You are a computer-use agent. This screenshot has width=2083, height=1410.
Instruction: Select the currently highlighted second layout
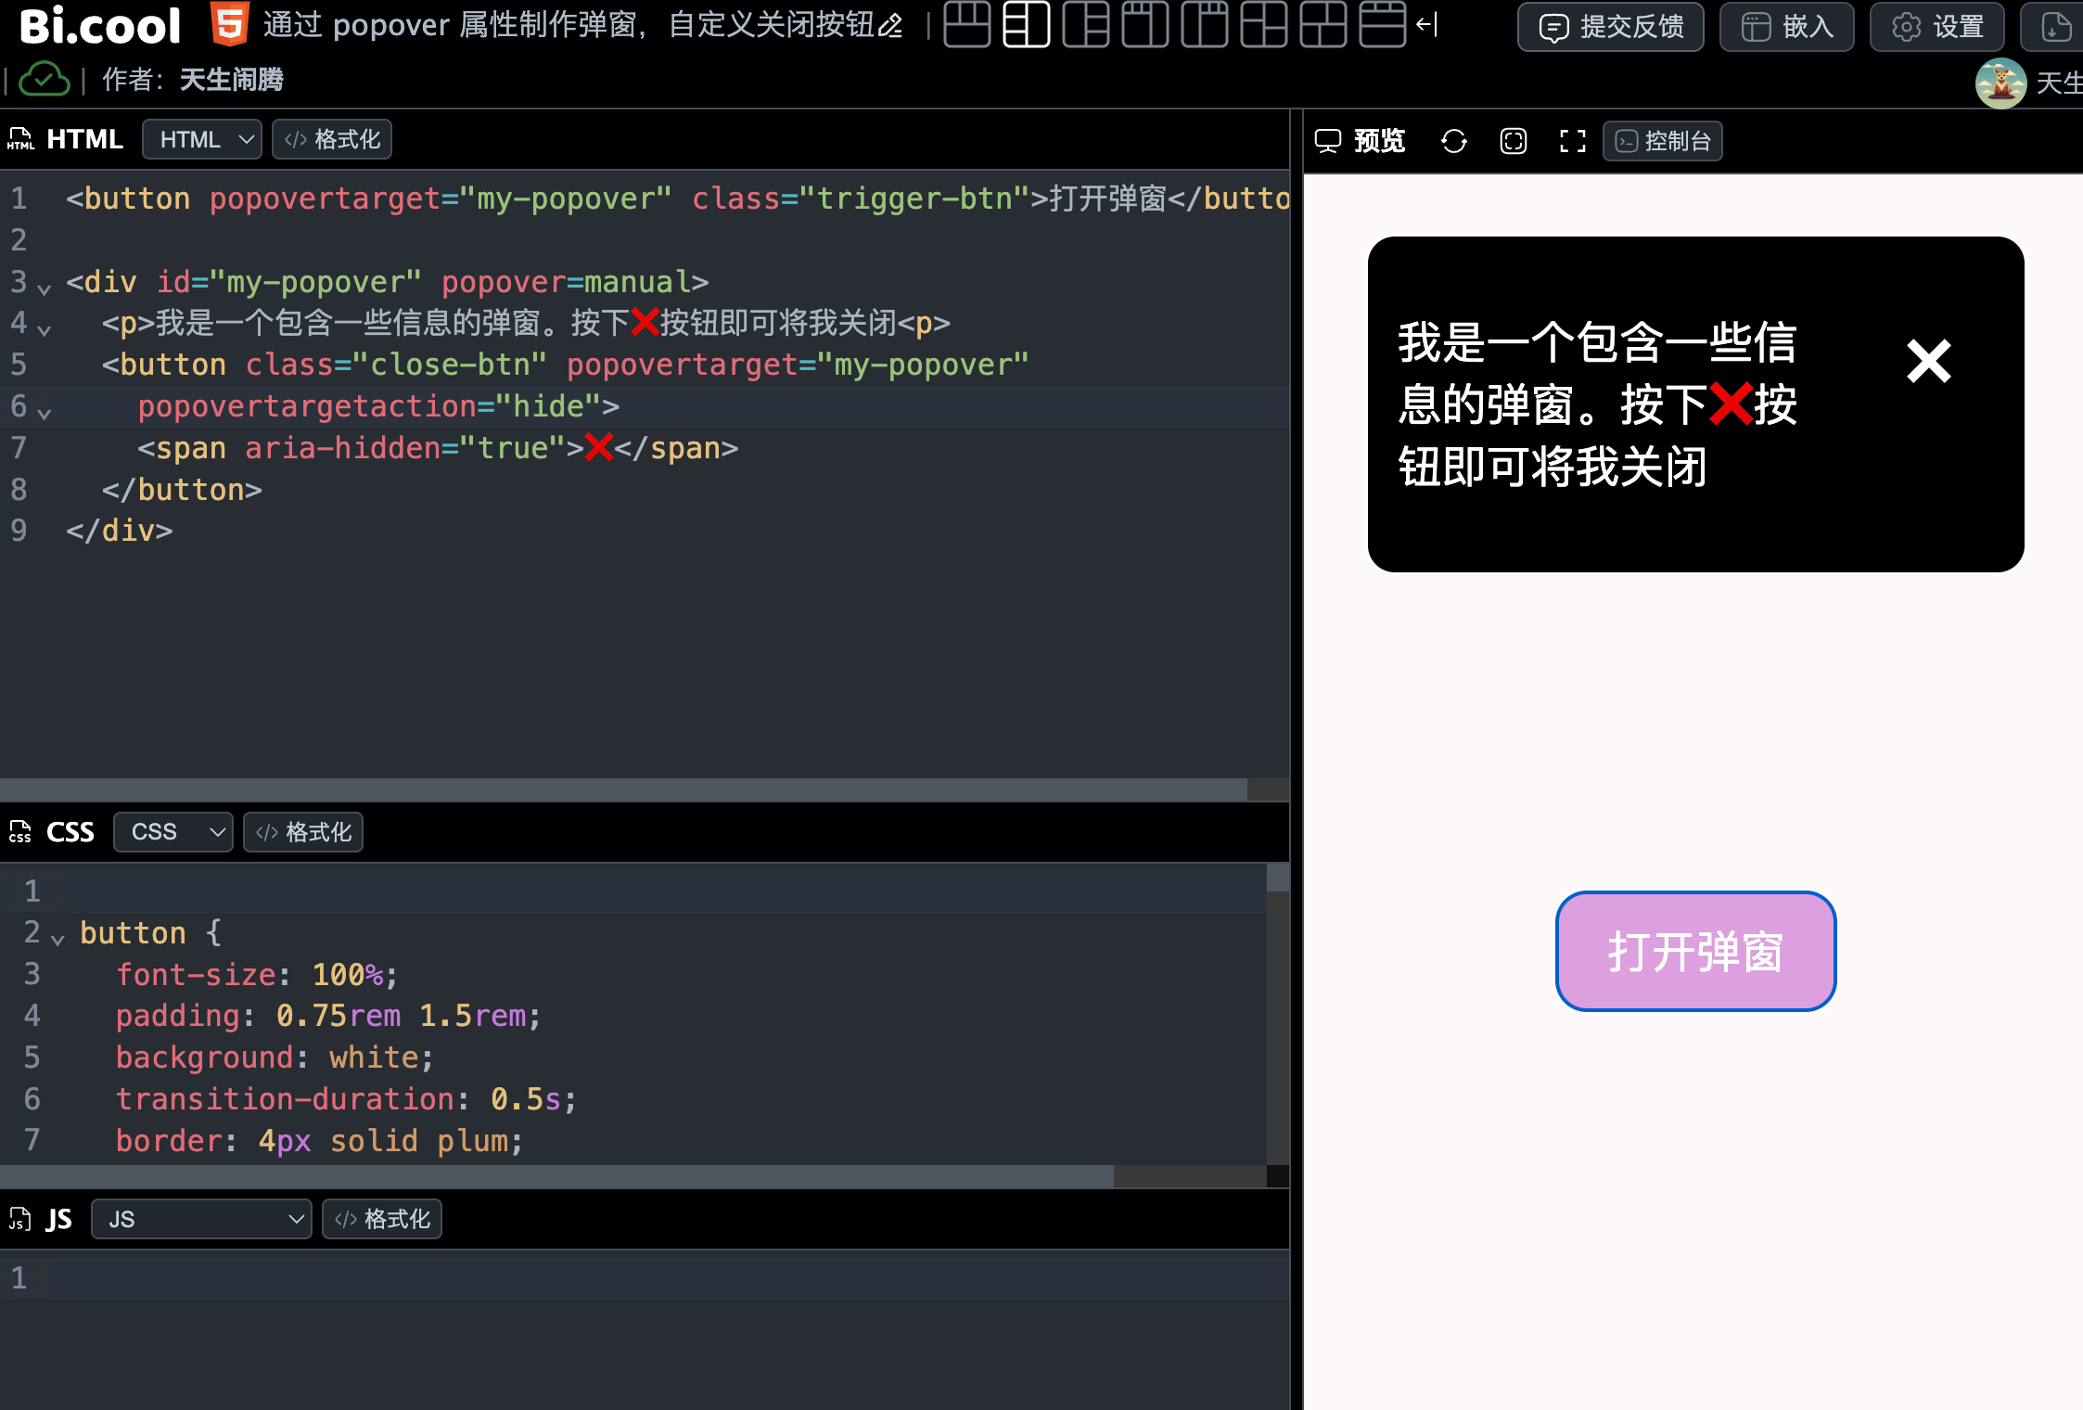[1026, 25]
